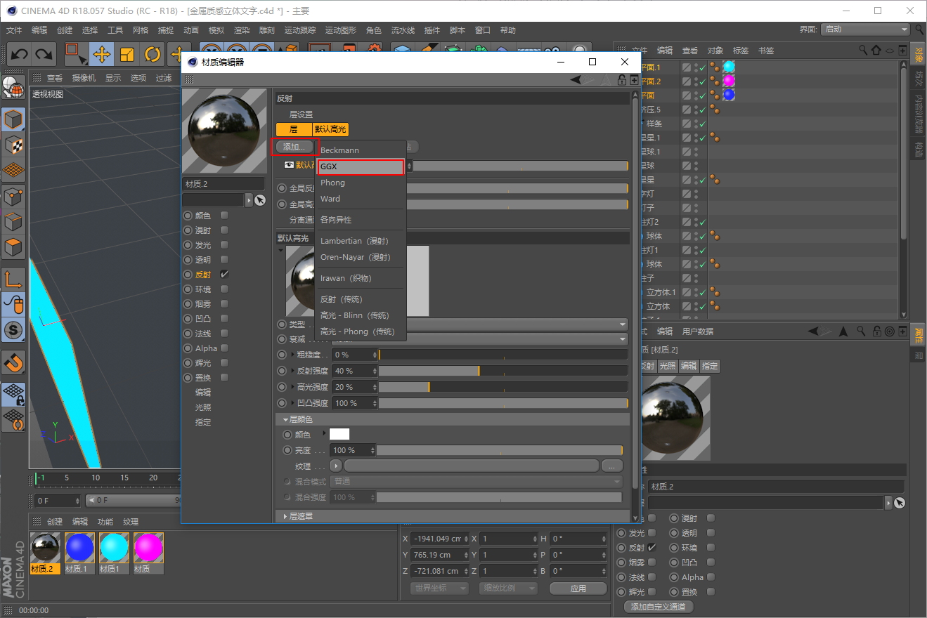Click the 添加自定义通道 button
Screen dimensions: 927x618
point(659,607)
